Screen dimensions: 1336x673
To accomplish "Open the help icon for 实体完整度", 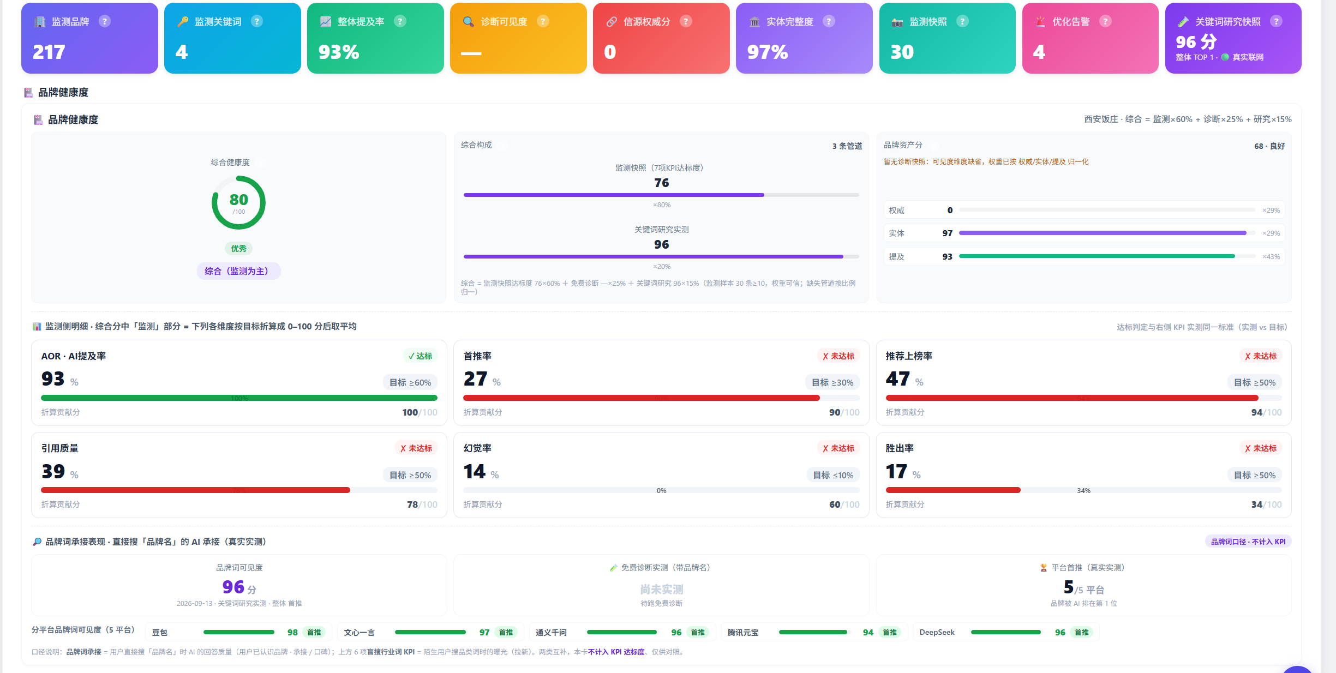I will pyautogui.click(x=829, y=21).
